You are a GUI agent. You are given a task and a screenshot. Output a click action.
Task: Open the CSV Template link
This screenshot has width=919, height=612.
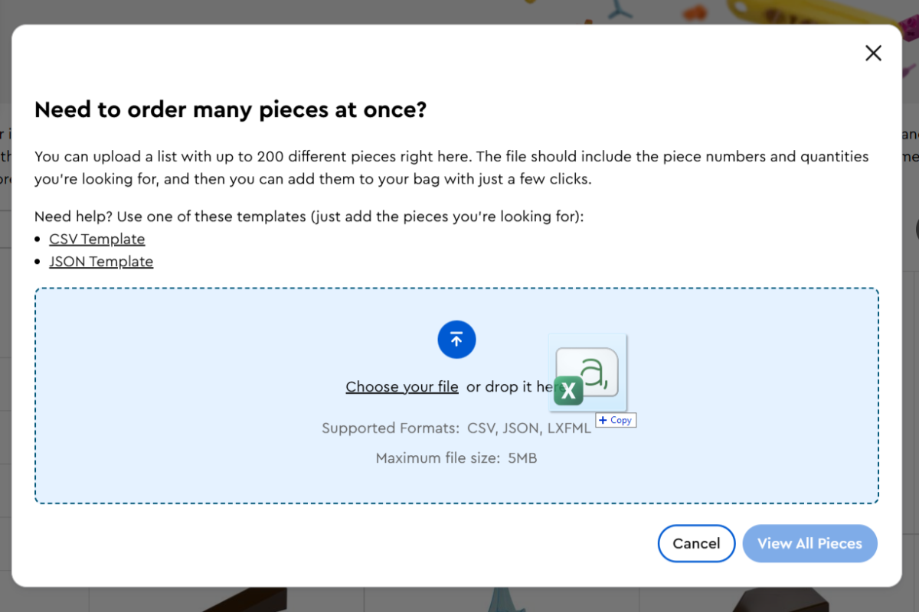[97, 239]
